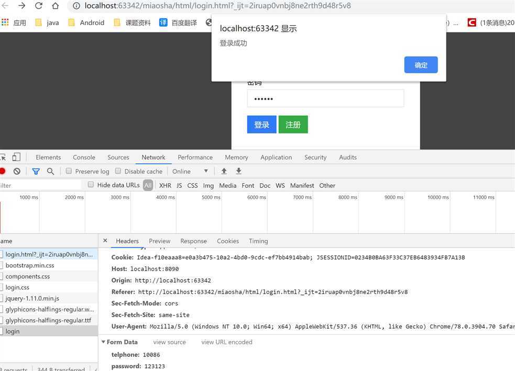Open the site info icon in address bar
The height and width of the screenshot is (371, 515).
coord(76,6)
